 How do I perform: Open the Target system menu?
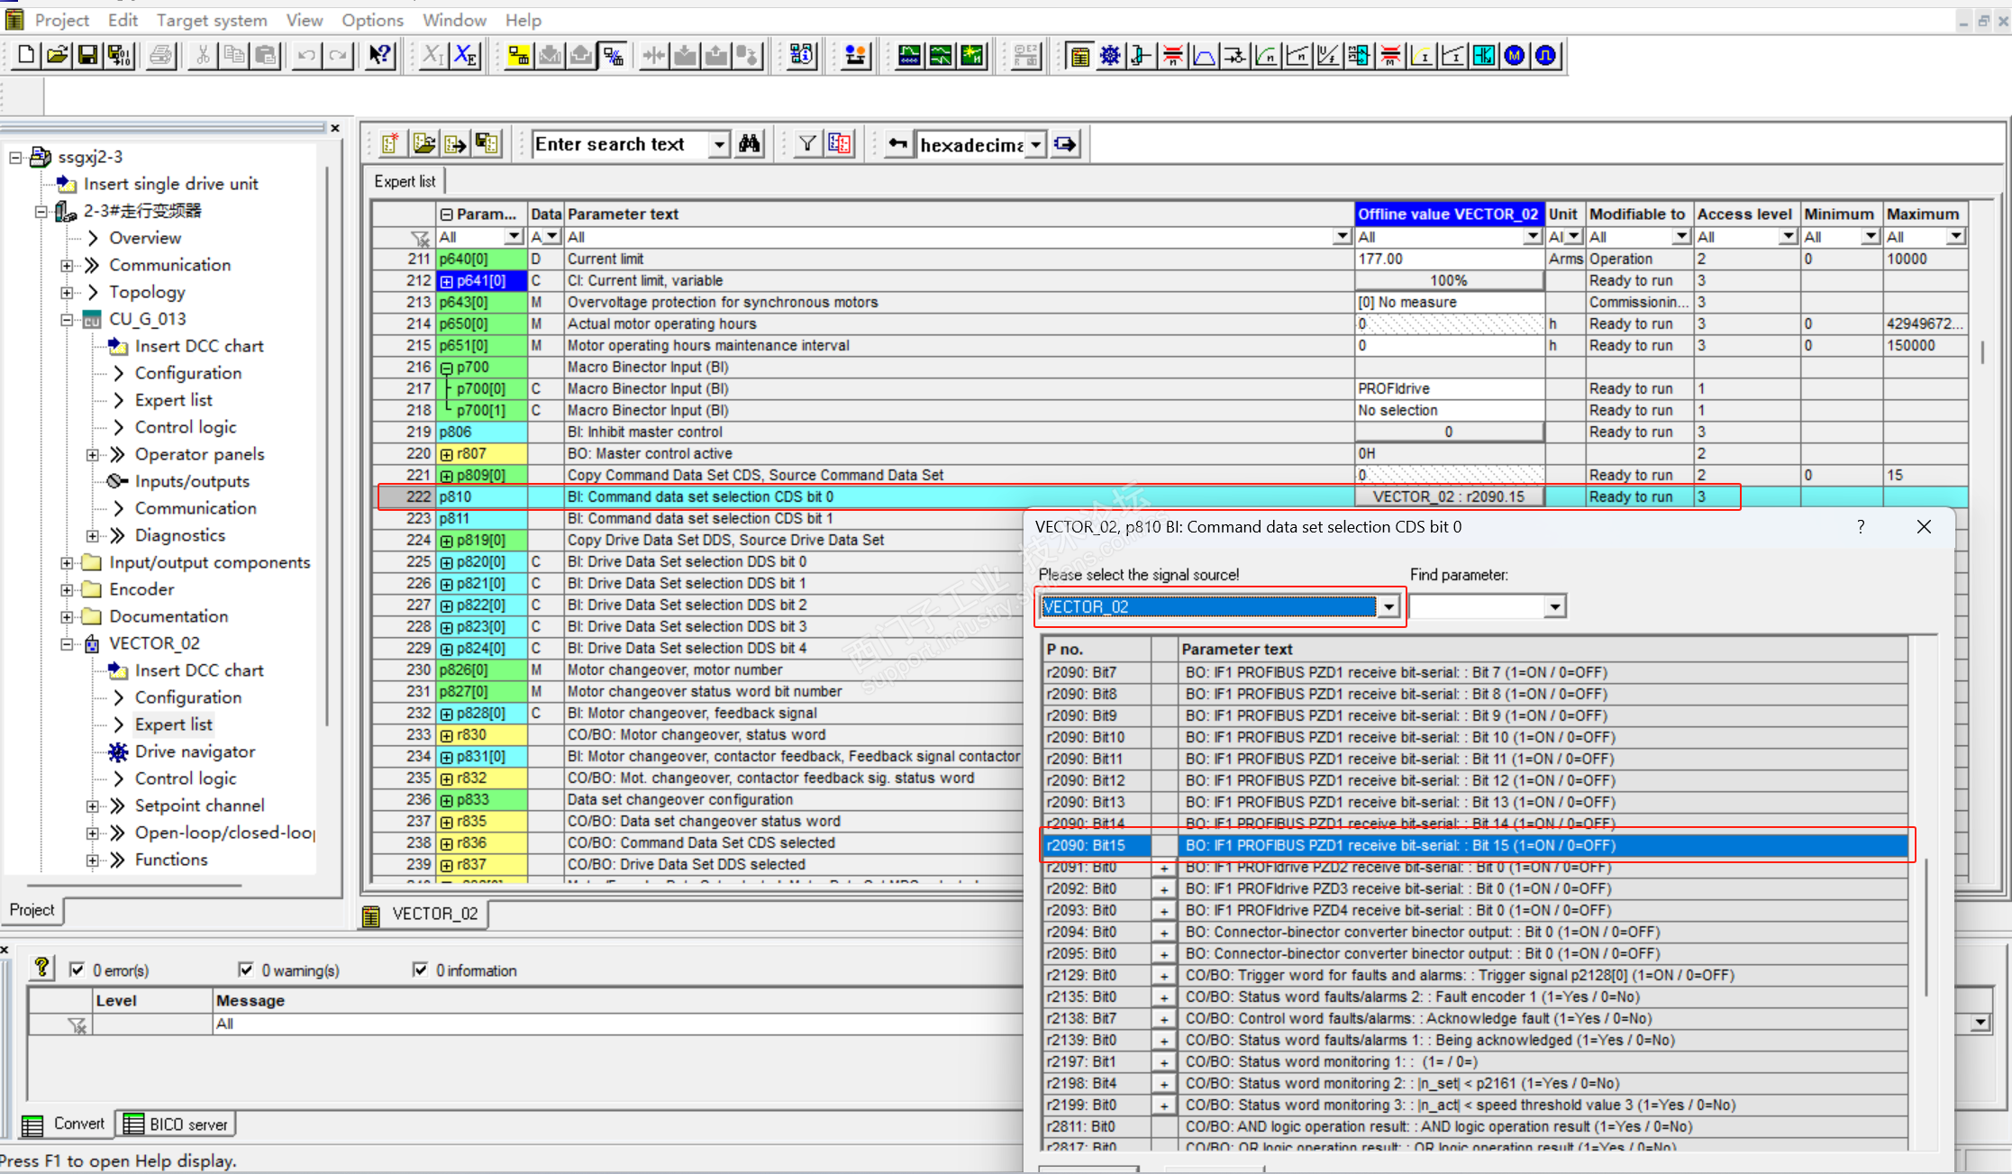point(212,20)
